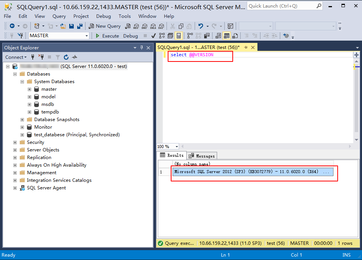362x260 pixels.
Task: Expand the Security folder node
Action: [x=15, y=142]
